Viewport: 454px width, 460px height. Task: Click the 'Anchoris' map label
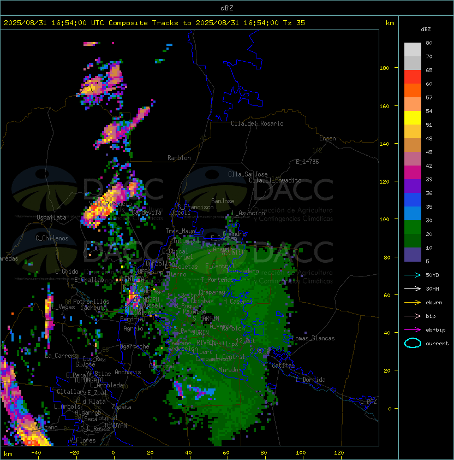(128, 372)
